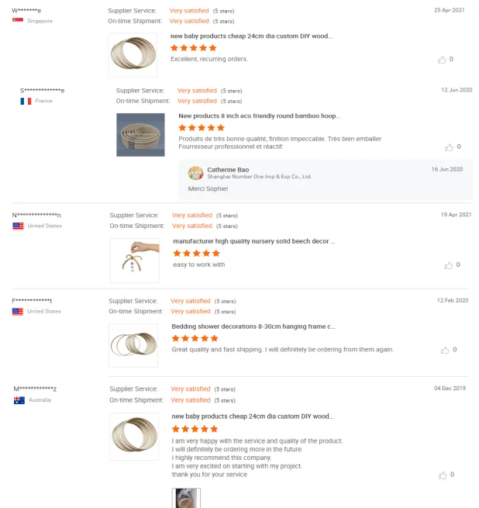Click the Catherine Bao reply name
The height and width of the screenshot is (508, 479).
point(228,169)
